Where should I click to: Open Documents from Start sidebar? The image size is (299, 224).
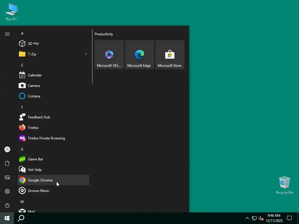pyautogui.click(x=7, y=163)
